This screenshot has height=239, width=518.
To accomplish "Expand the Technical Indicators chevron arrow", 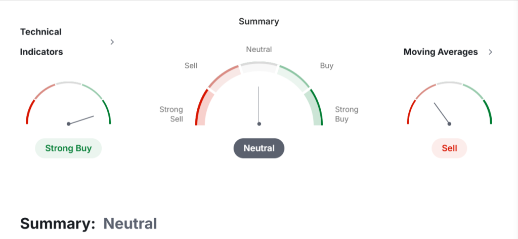I will point(112,42).
